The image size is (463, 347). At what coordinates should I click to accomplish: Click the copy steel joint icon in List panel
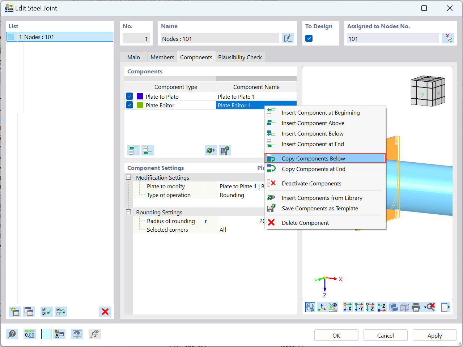(x=29, y=312)
